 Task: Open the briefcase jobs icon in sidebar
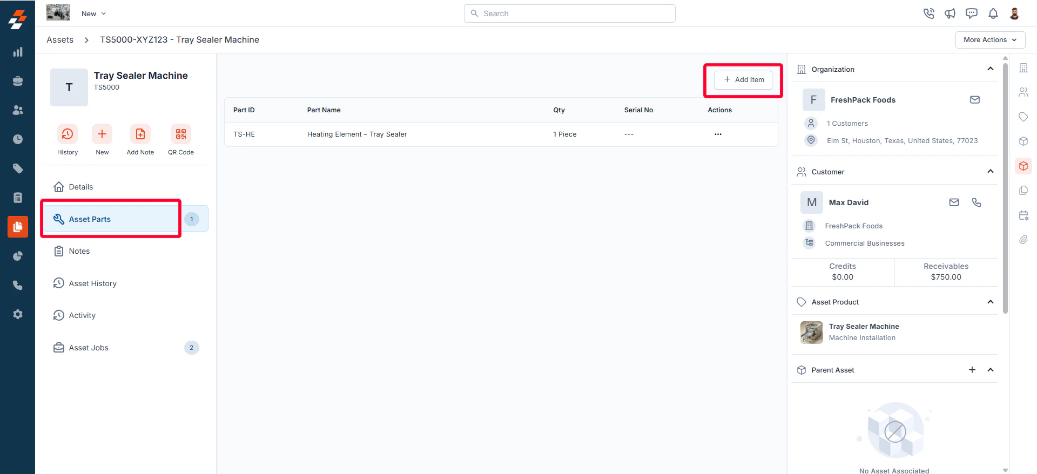[18, 81]
